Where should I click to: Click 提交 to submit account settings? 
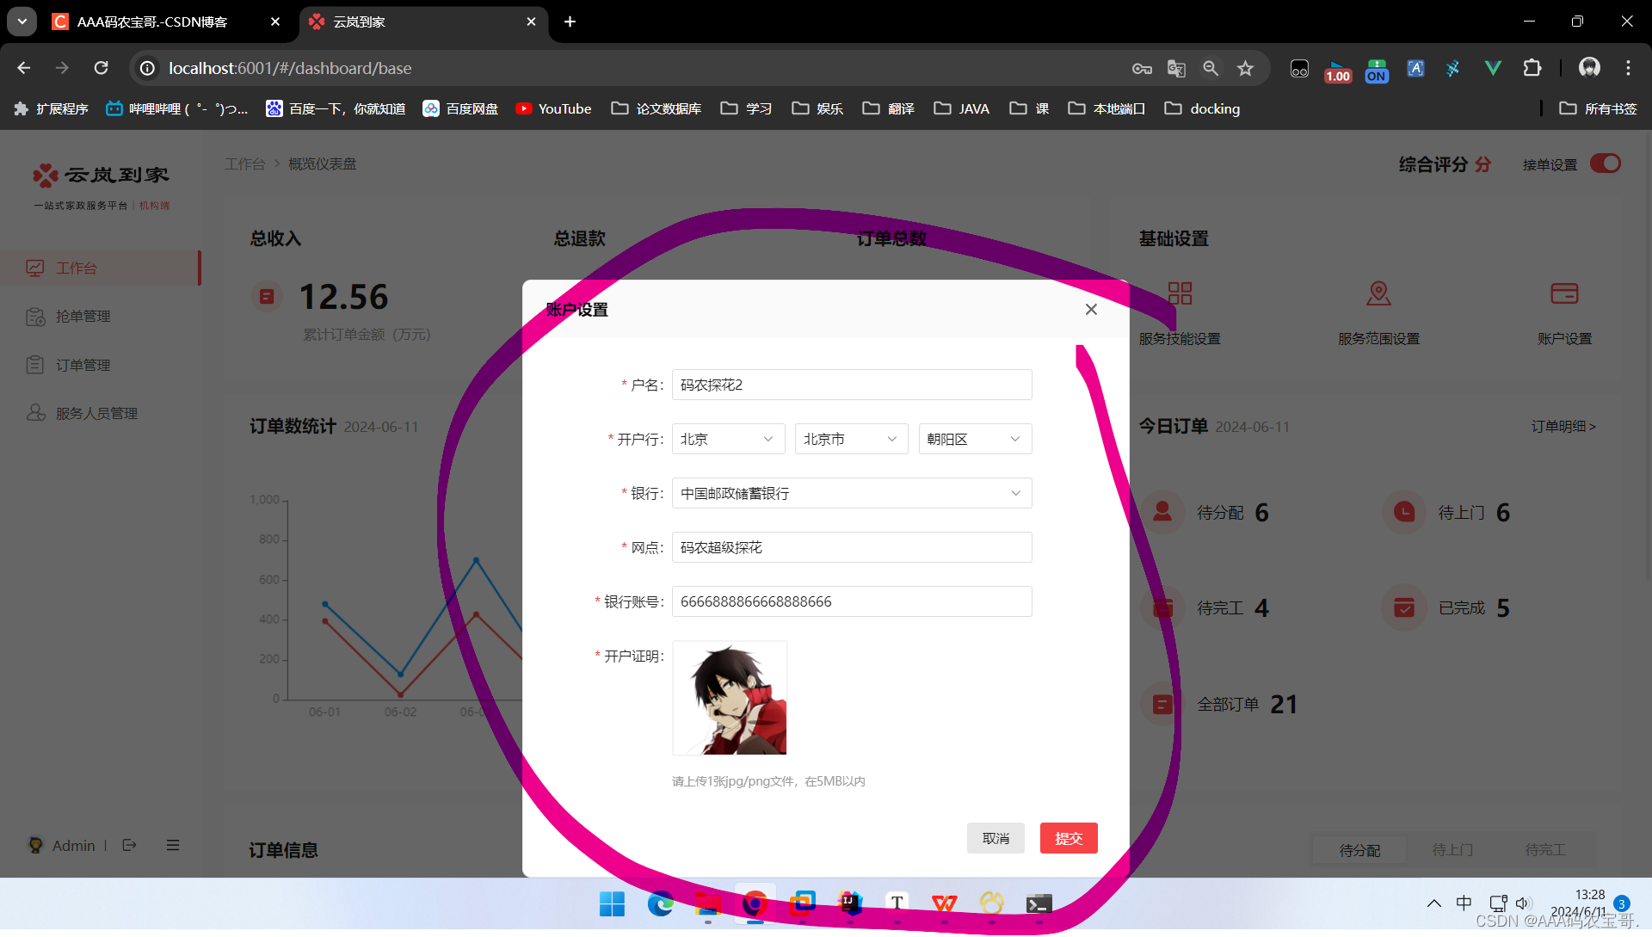[x=1068, y=838]
